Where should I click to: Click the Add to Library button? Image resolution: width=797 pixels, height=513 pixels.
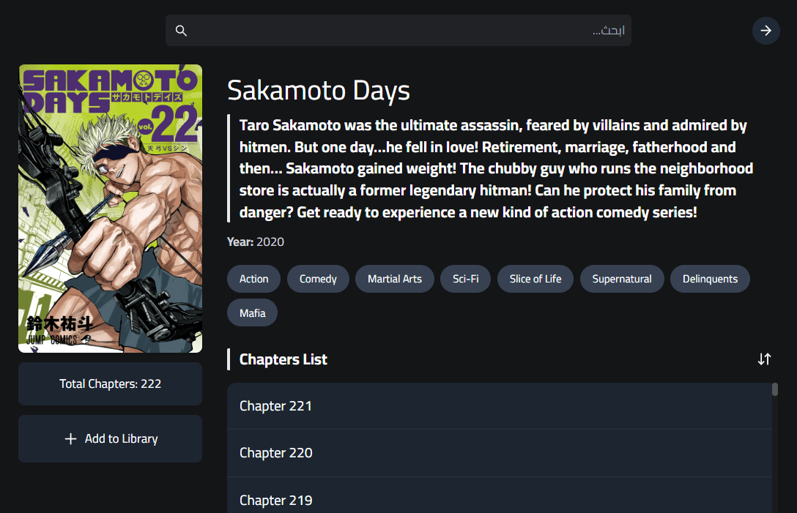point(110,438)
